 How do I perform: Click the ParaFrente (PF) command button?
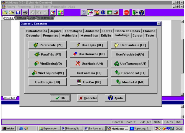[x=48, y=45]
